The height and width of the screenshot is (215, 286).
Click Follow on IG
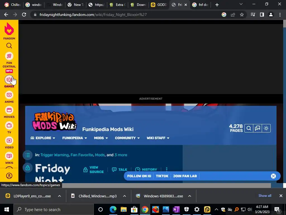point(139,176)
